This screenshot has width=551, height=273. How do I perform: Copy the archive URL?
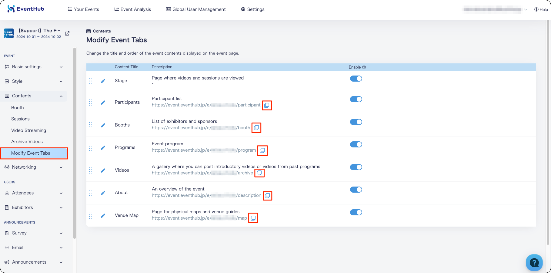click(x=259, y=173)
